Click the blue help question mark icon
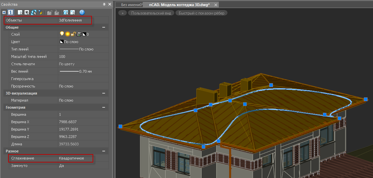The image size is (373, 178). 82,12
